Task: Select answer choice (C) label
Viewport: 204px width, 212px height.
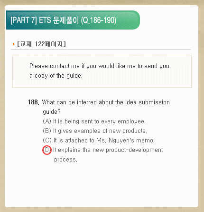Action: click(x=47, y=141)
